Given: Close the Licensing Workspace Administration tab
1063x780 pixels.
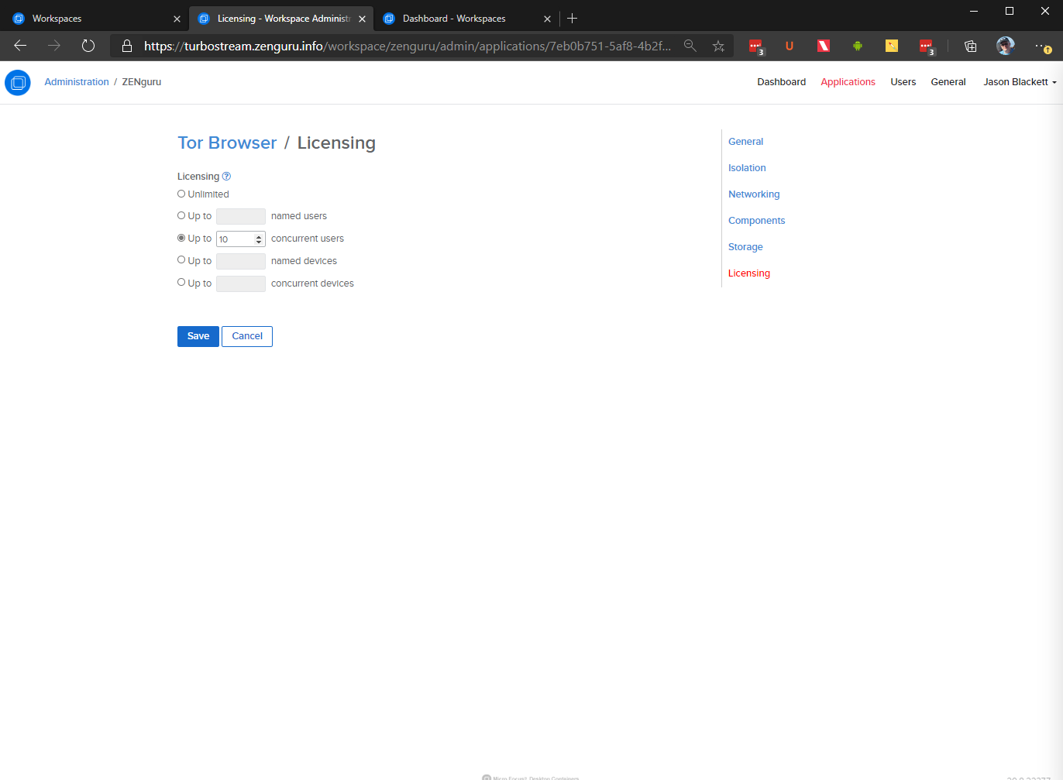Looking at the screenshot, I should pos(362,19).
